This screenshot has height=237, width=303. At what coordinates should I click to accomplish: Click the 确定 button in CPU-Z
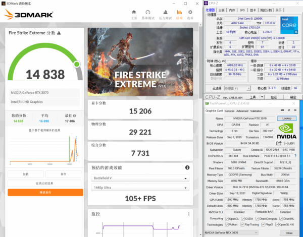pyautogui.click(x=293, y=97)
